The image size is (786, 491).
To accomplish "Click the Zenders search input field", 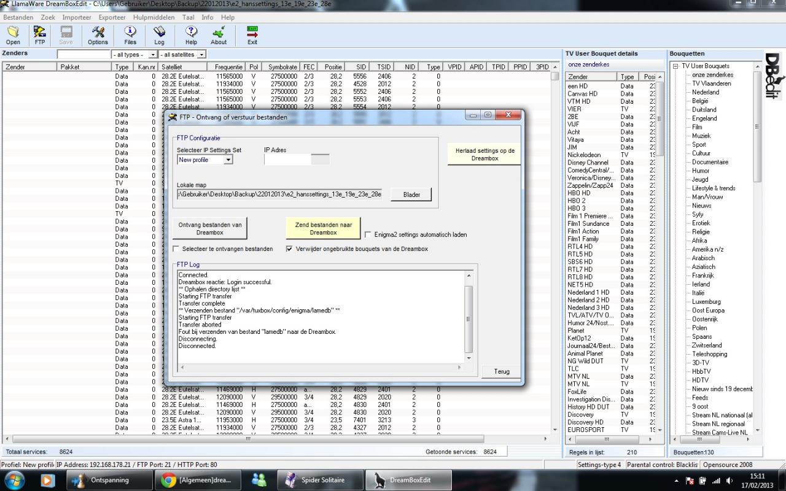I will coord(84,55).
